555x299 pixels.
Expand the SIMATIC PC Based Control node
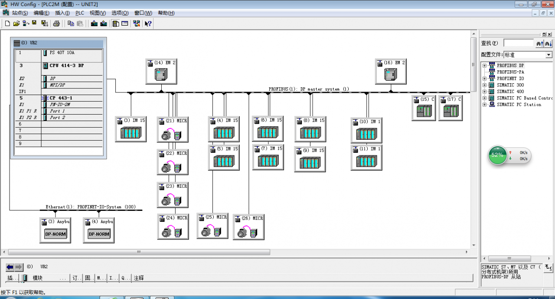[484, 98]
